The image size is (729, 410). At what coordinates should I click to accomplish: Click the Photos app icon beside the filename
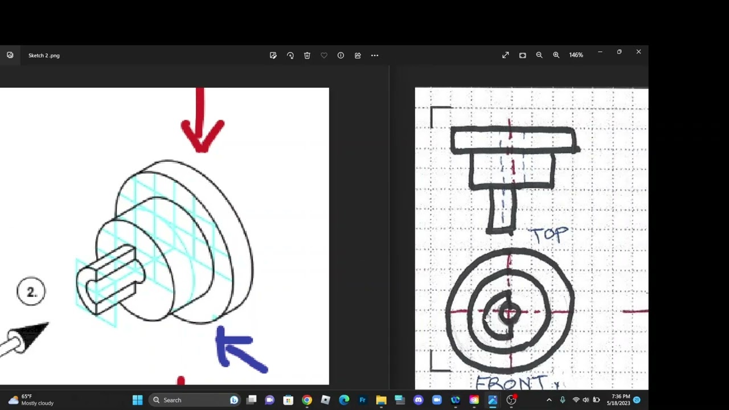coord(10,55)
